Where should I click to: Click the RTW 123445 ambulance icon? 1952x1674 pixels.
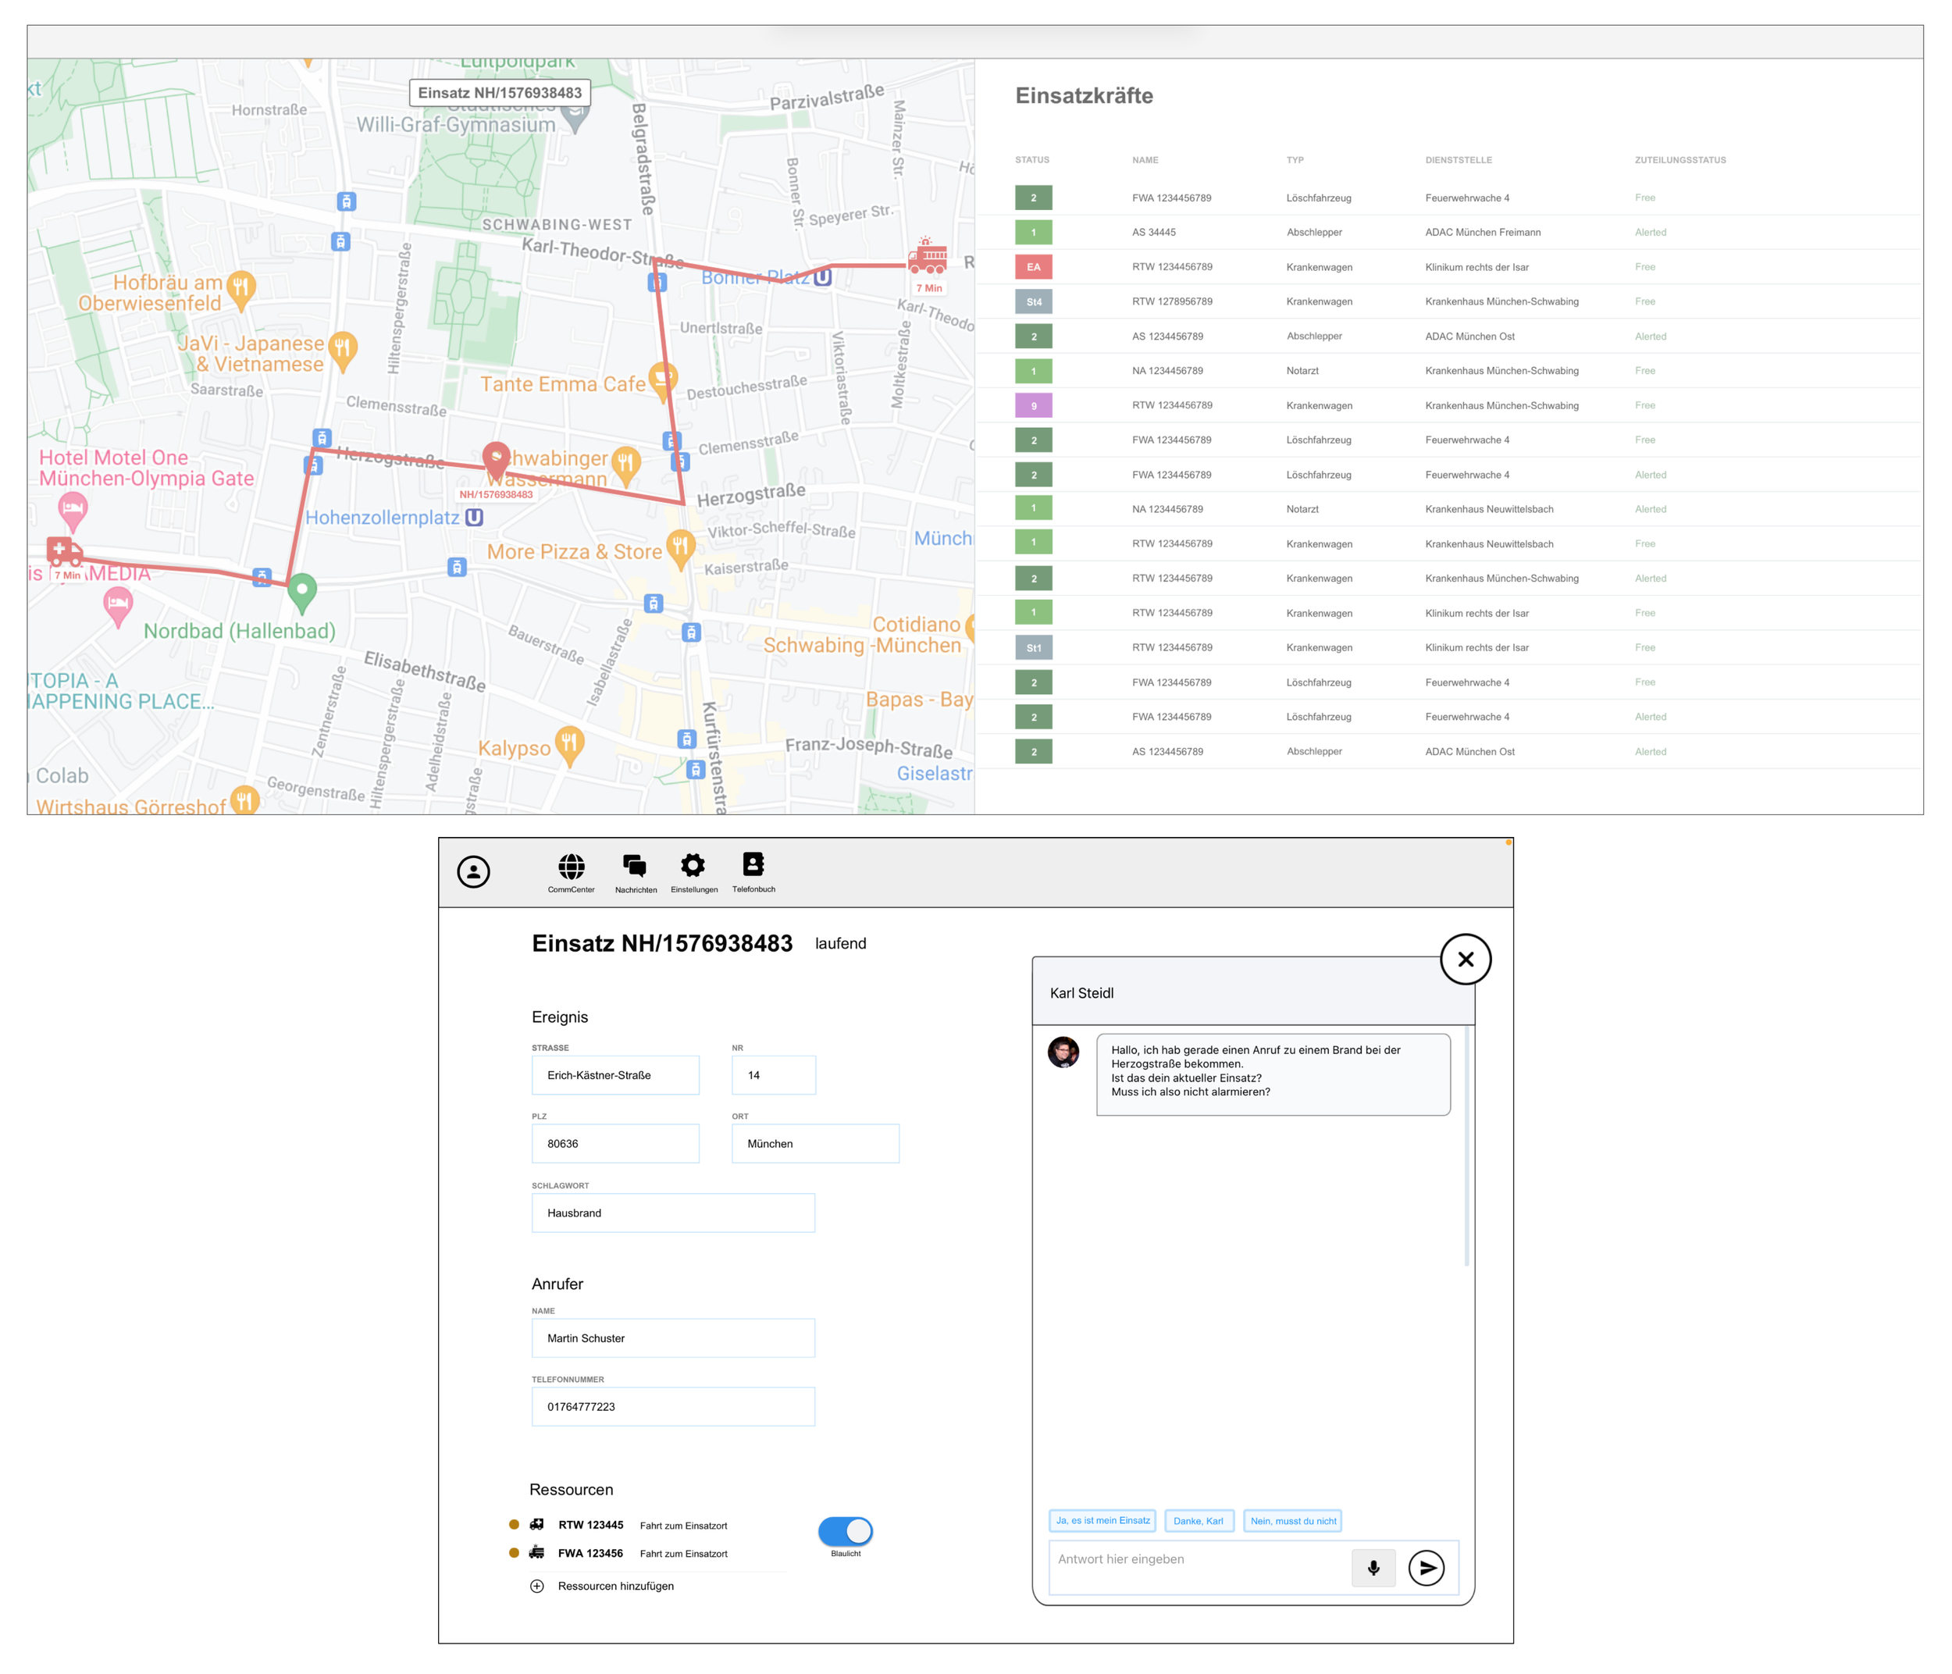tap(537, 1524)
